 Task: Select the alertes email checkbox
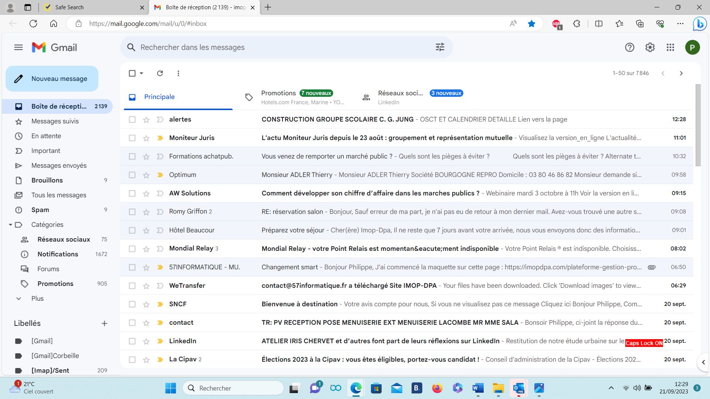[x=132, y=119]
